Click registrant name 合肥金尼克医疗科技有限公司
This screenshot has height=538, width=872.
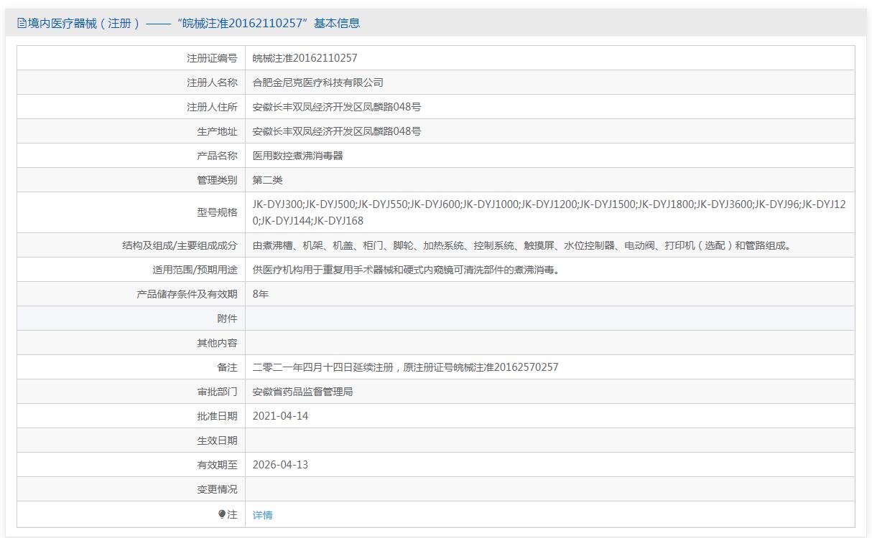click(317, 82)
